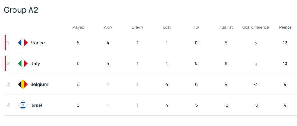This screenshot has height=126, width=297.
Task: Click Italy's 13 goals For value
Action: click(196, 63)
